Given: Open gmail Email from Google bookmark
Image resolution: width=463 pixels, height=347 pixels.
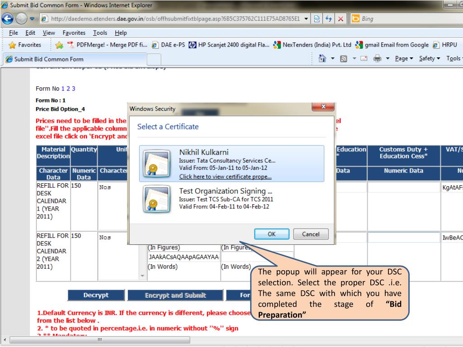Looking at the screenshot, I should point(392,45).
